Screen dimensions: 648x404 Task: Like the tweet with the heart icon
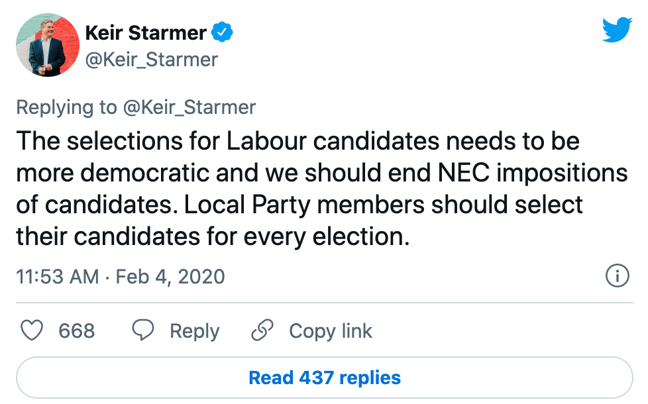click(32, 330)
